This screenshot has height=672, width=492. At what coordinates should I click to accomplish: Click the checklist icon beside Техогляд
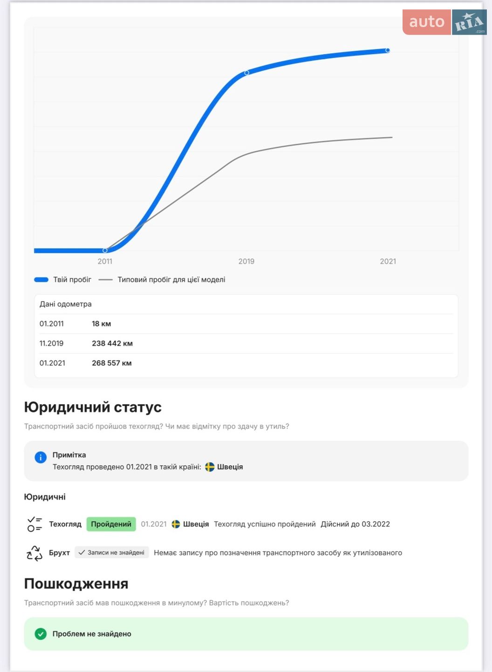[34, 524]
